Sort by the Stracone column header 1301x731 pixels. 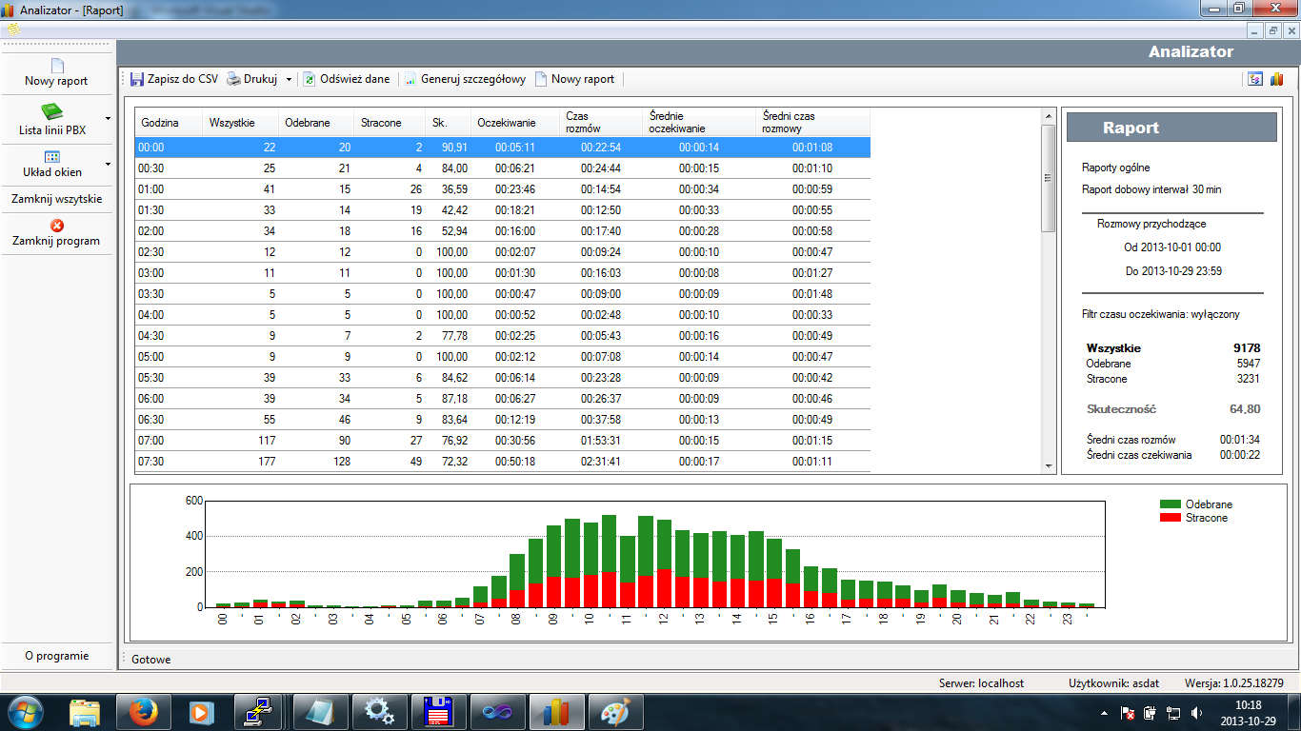click(390, 123)
